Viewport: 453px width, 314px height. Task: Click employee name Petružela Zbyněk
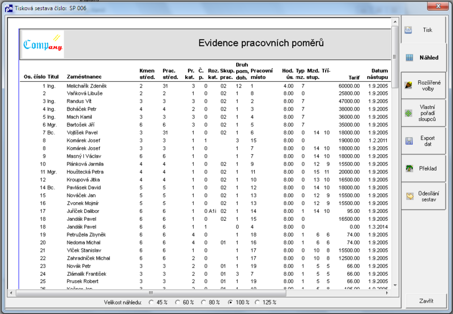[87, 234]
